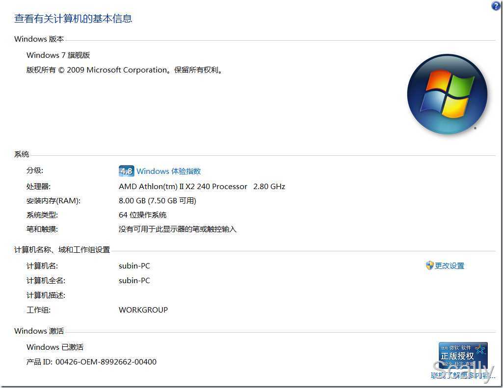Viewport: 503px width, 388px height.
Task: Click the 正版授权 genuine software badge
Action: click(x=463, y=356)
